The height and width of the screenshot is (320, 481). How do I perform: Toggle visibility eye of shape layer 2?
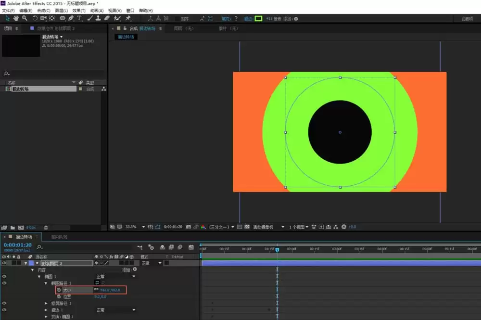4,263
